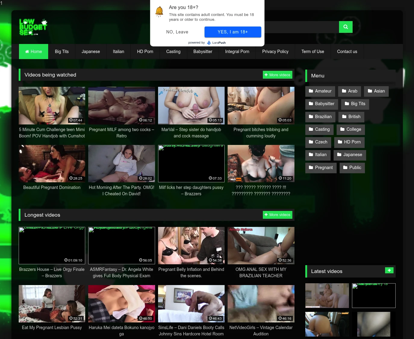Open the Term of Use page
Image resolution: width=414 pixels, height=339 pixels.
(x=313, y=52)
